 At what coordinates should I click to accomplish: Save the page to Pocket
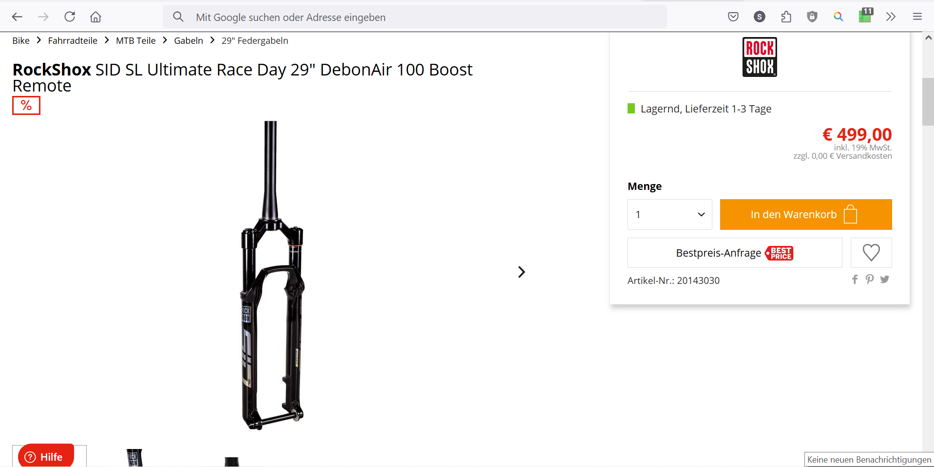coord(733,17)
